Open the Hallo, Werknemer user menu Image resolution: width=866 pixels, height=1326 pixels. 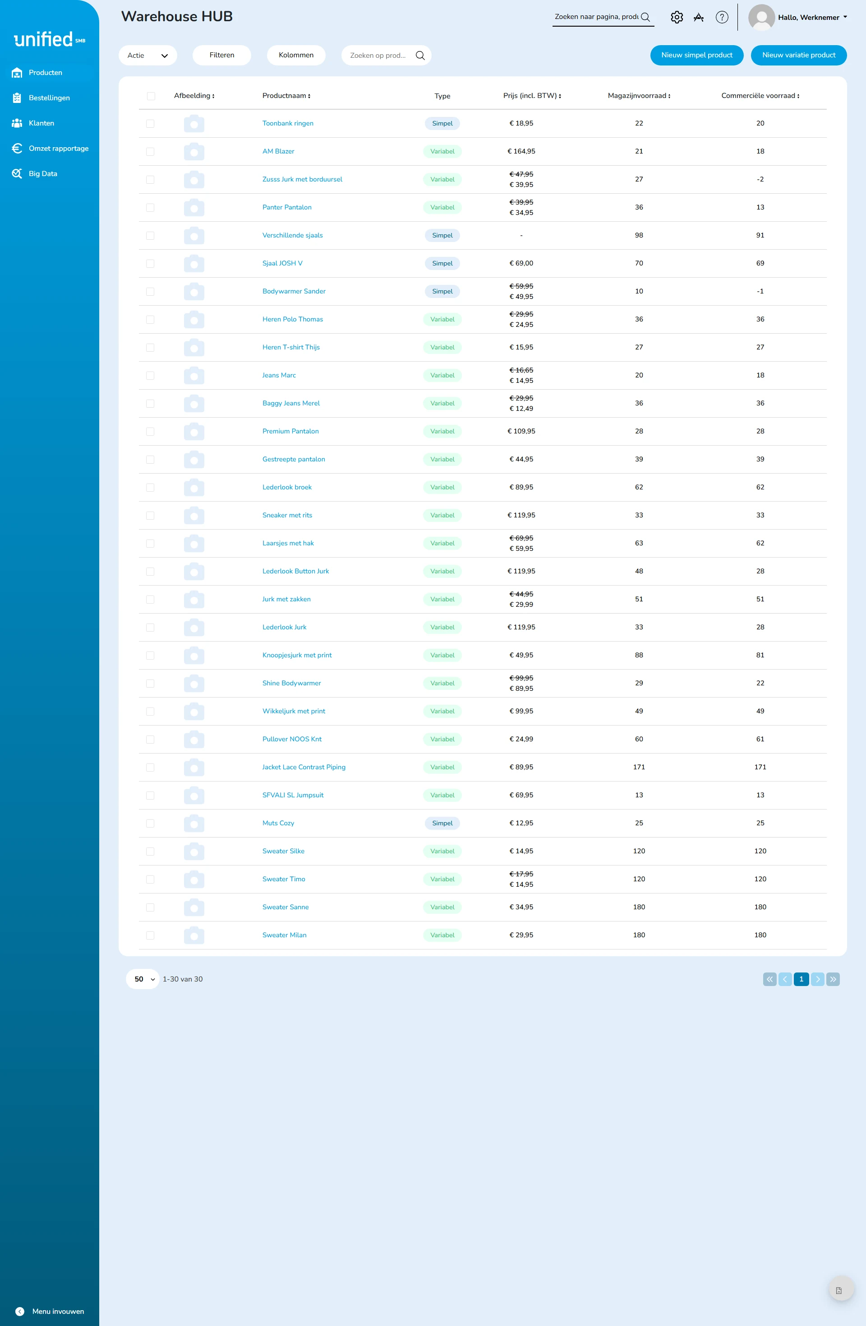coord(813,17)
